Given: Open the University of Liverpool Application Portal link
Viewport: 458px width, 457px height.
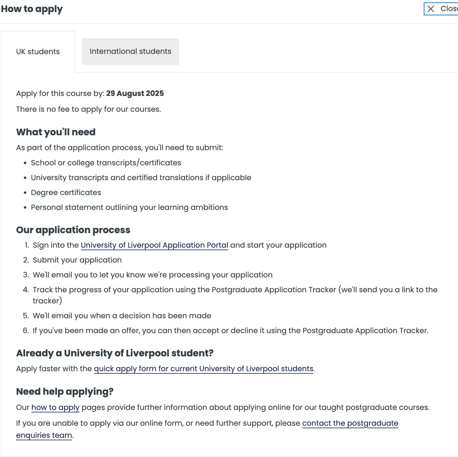Looking at the screenshot, I should pyautogui.click(x=154, y=245).
